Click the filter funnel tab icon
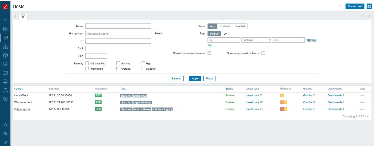Screen dimensions: 374x146 pos(23,16)
